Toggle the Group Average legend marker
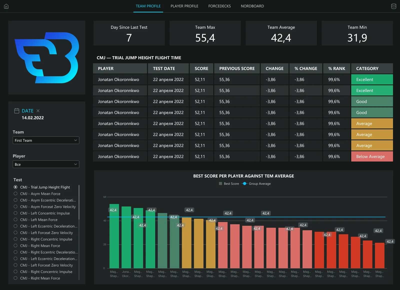The width and height of the screenshot is (400, 290). [x=244, y=184]
